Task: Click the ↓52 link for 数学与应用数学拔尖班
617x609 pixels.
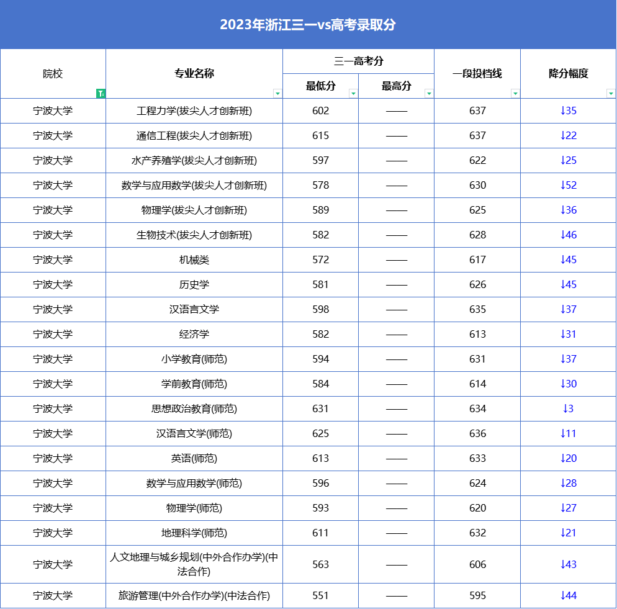Action: pos(568,185)
